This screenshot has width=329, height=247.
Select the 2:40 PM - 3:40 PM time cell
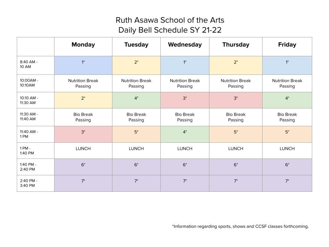pos(35,183)
